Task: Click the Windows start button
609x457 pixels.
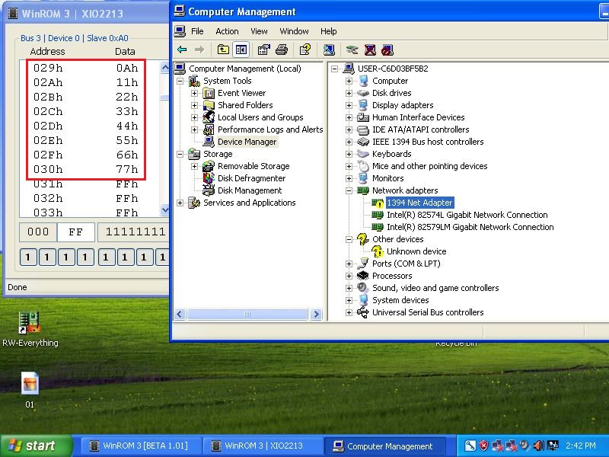Action: tap(37, 446)
